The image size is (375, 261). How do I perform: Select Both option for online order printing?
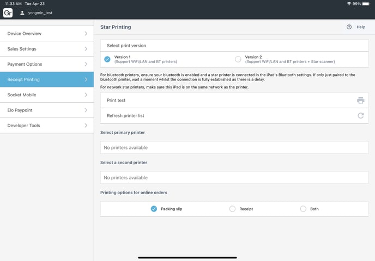[303, 209]
